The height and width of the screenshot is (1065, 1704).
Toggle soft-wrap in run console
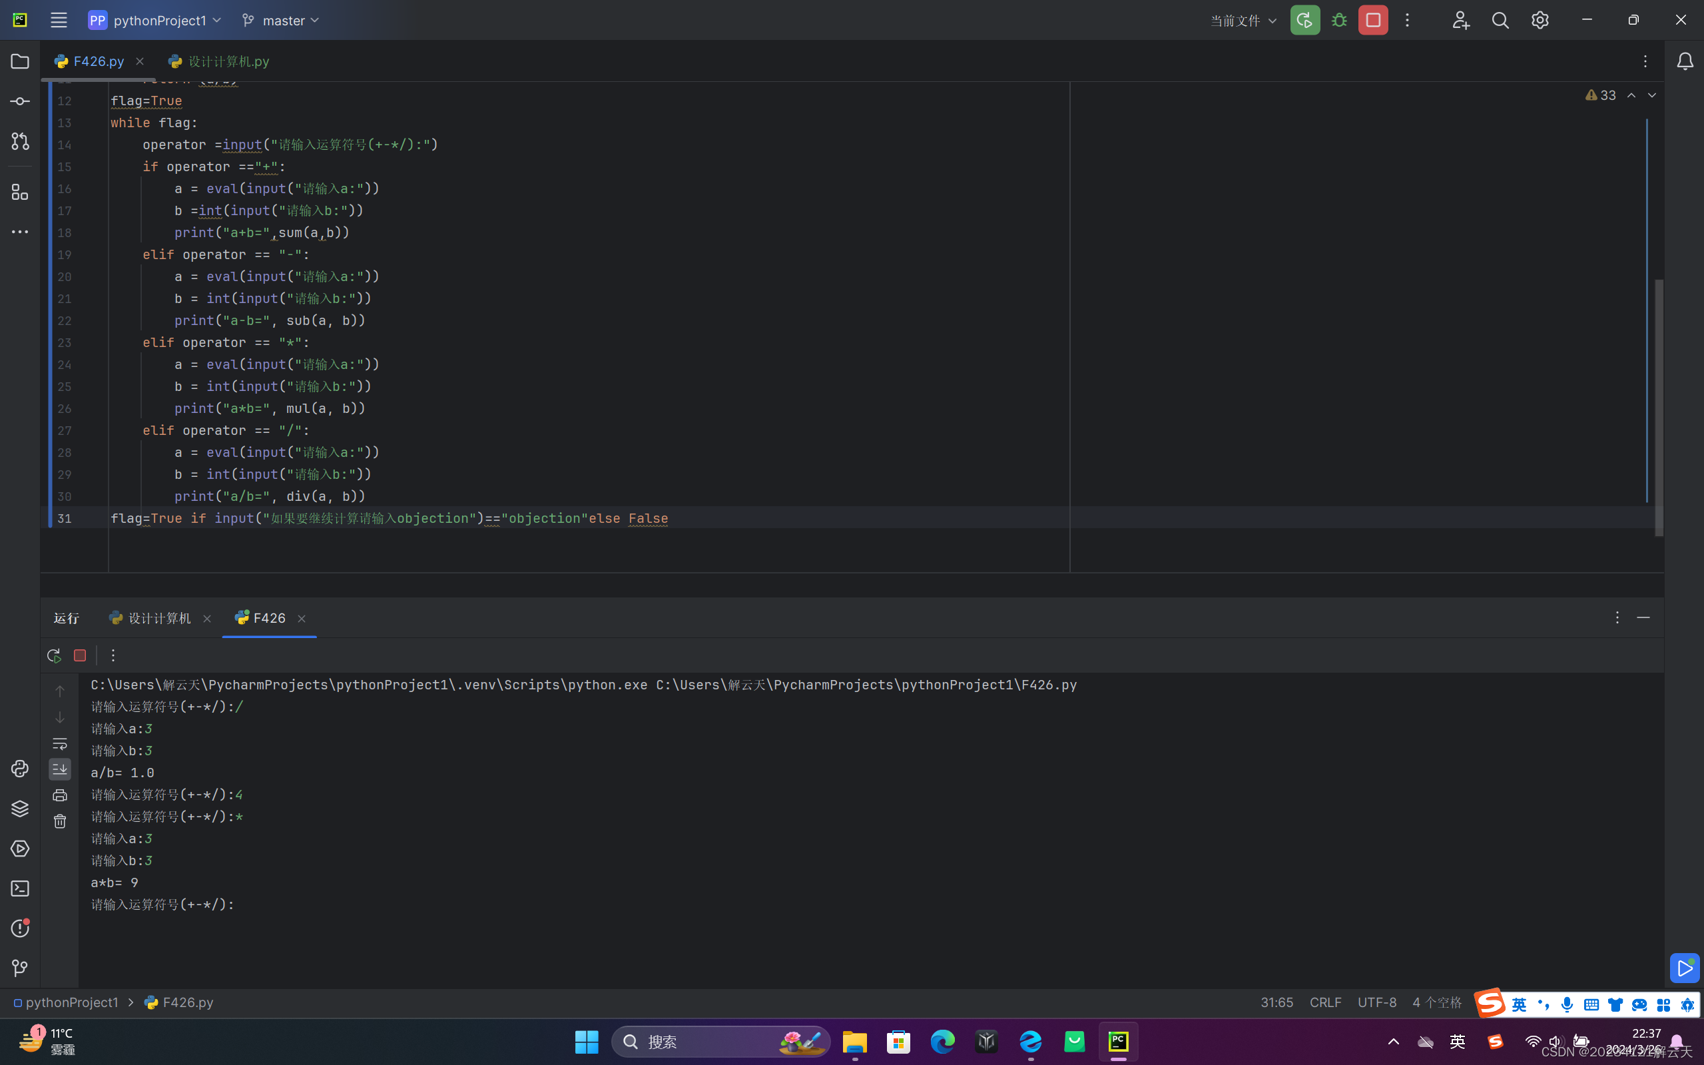[x=60, y=744]
